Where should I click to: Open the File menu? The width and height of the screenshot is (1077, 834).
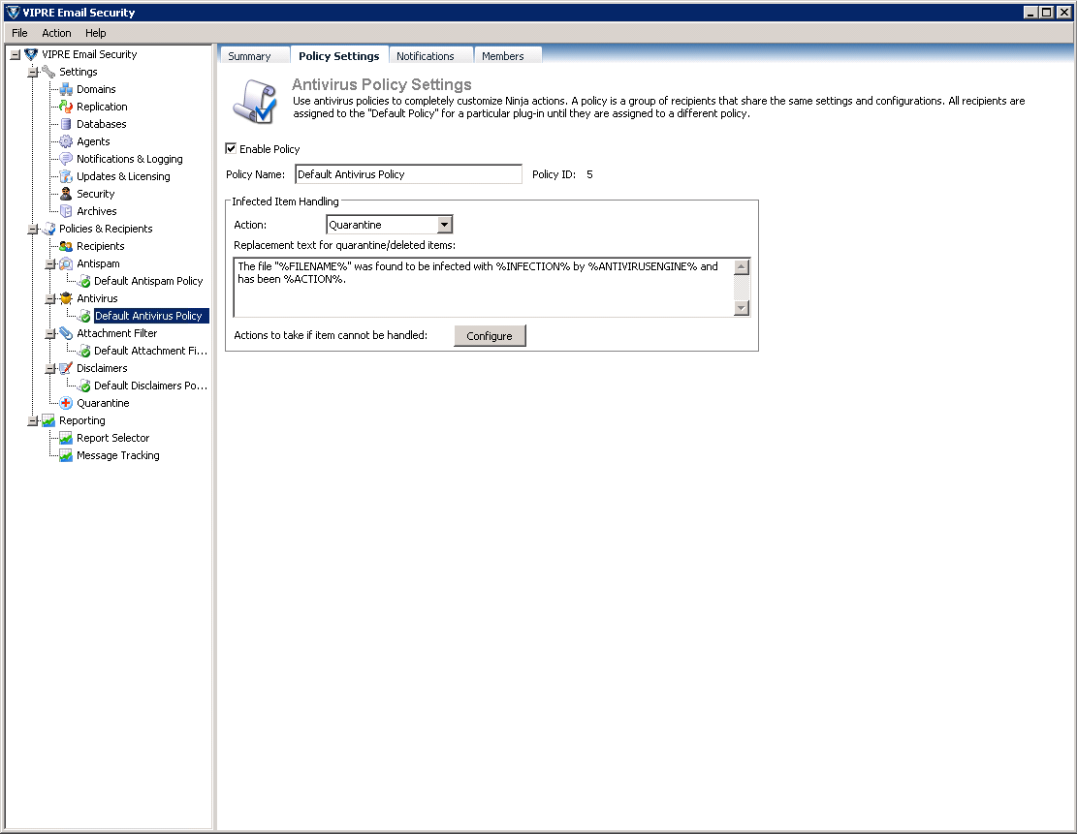20,33
